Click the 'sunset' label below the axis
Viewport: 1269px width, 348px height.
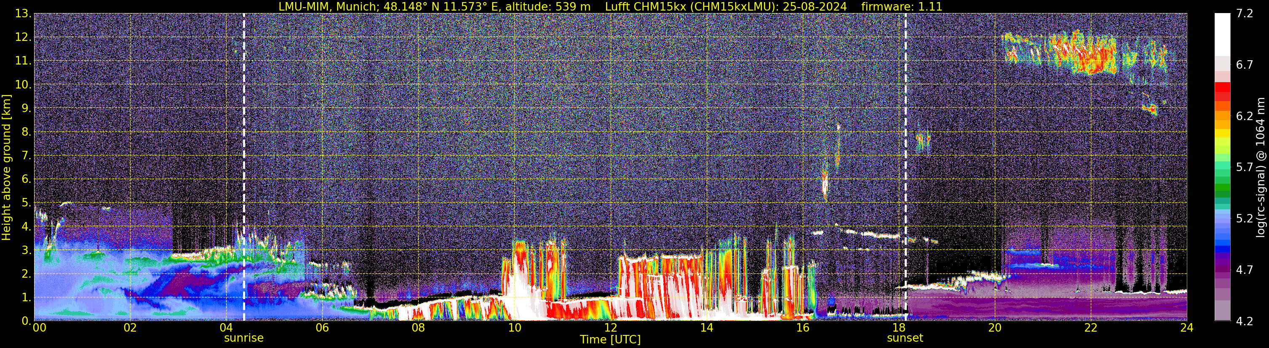pos(905,338)
